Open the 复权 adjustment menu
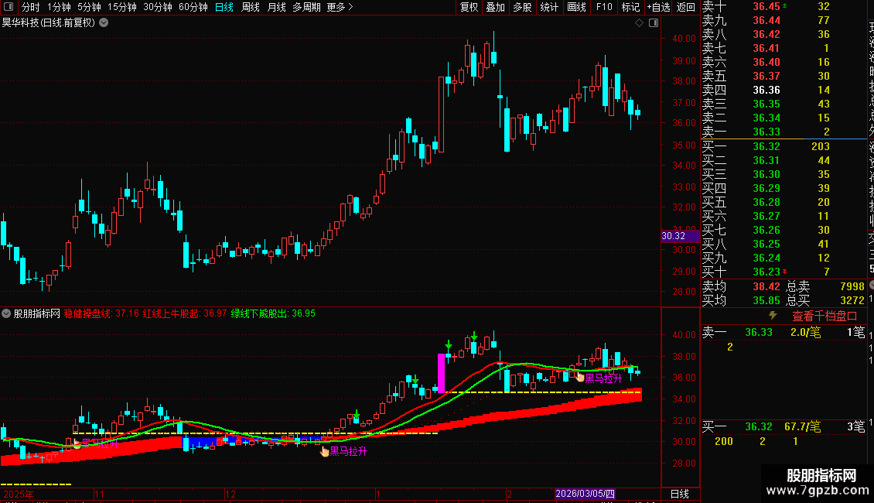 pyautogui.click(x=469, y=7)
